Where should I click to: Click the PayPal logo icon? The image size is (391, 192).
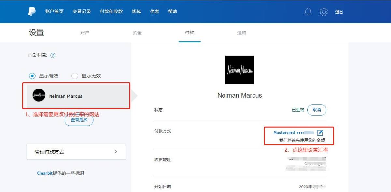click(32, 11)
